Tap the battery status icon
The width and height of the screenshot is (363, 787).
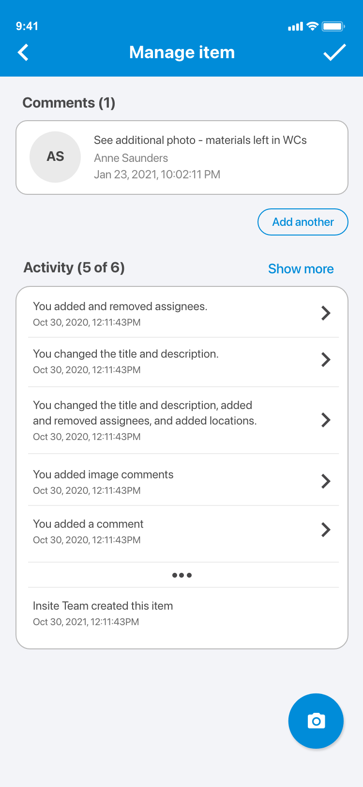point(333,27)
